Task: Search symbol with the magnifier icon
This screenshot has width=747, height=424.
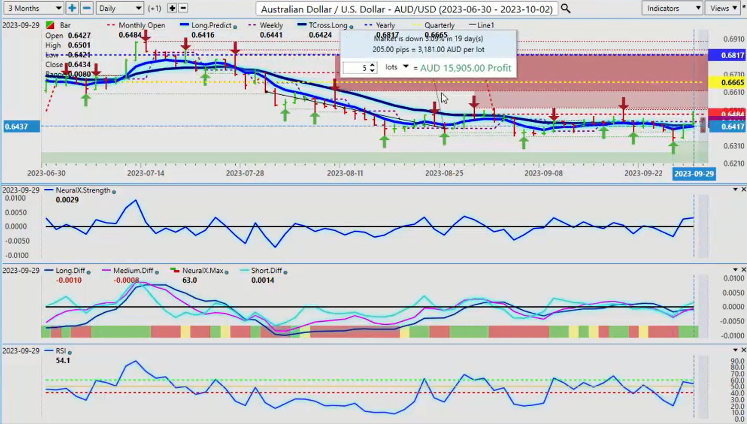Action: click(x=566, y=8)
